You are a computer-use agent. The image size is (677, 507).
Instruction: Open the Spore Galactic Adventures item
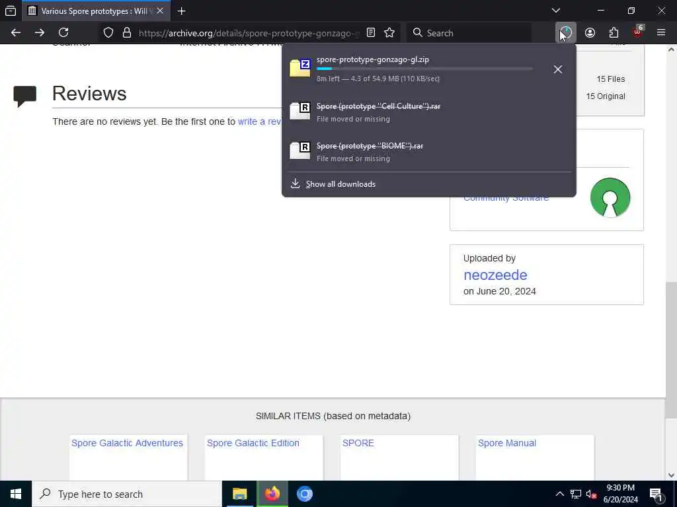tap(128, 443)
